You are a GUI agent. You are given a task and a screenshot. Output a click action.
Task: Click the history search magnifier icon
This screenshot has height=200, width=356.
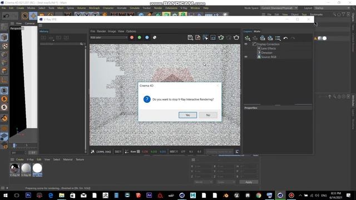pyautogui.click(x=81, y=44)
